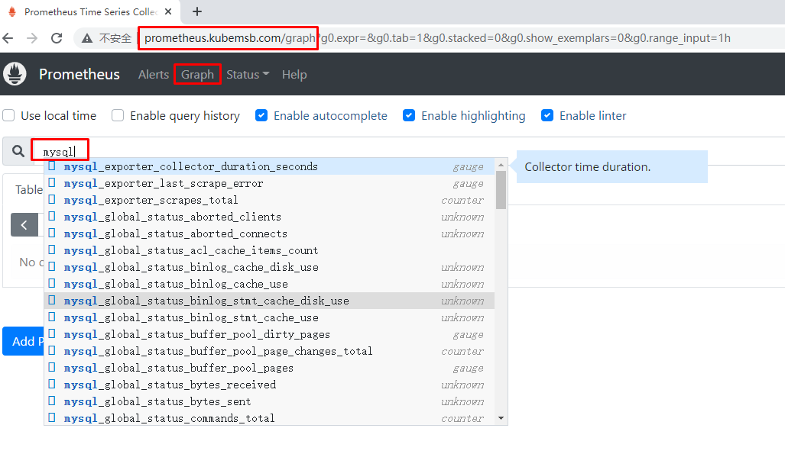Click icon beside mysql_exporter_collector_duration_seconds
The width and height of the screenshot is (785, 454).
point(52,166)
